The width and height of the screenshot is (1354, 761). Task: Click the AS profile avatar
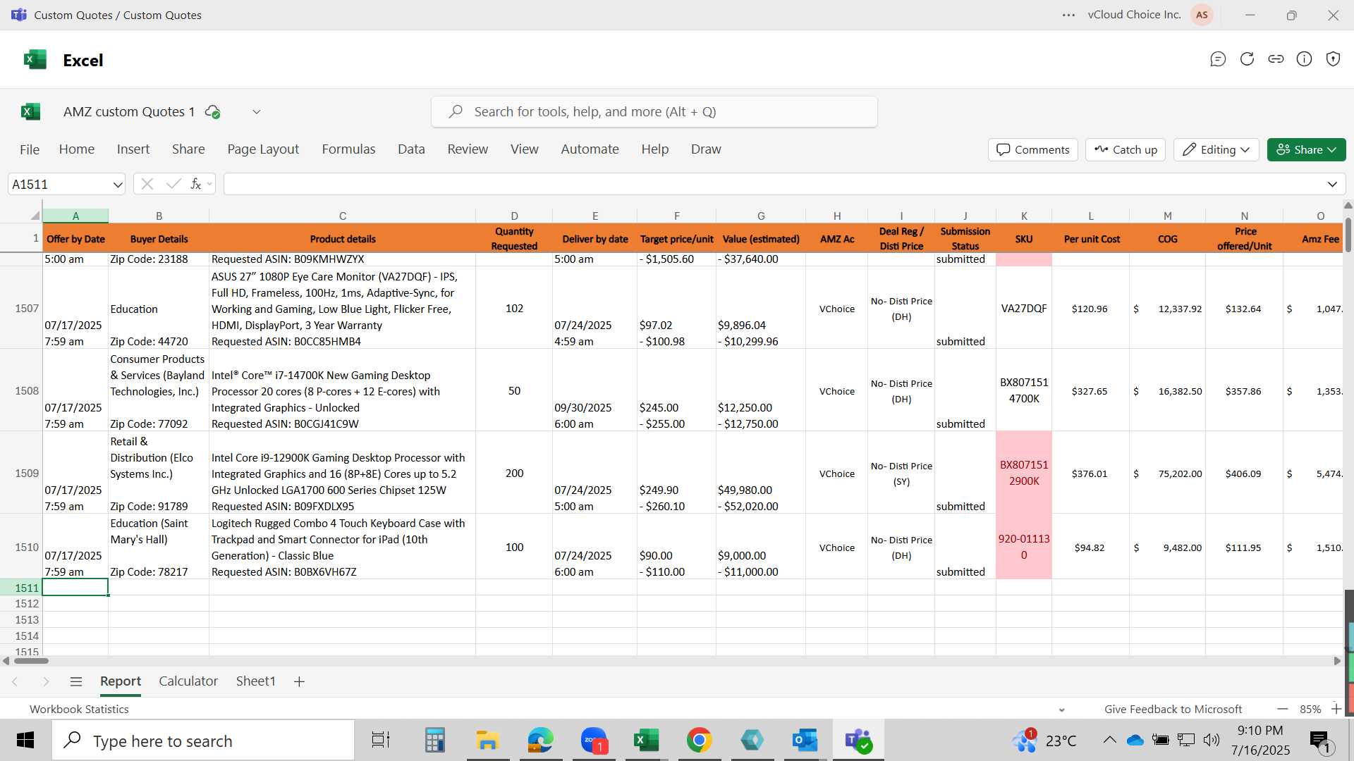1202,15
